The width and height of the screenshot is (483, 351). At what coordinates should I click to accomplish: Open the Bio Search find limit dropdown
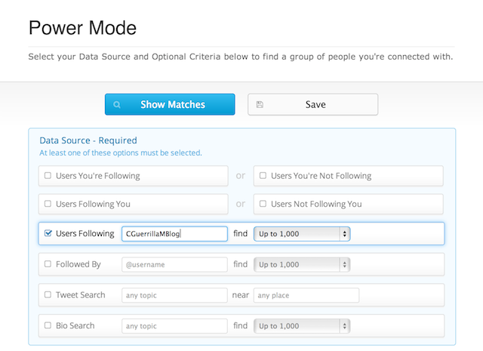point(302,326)
